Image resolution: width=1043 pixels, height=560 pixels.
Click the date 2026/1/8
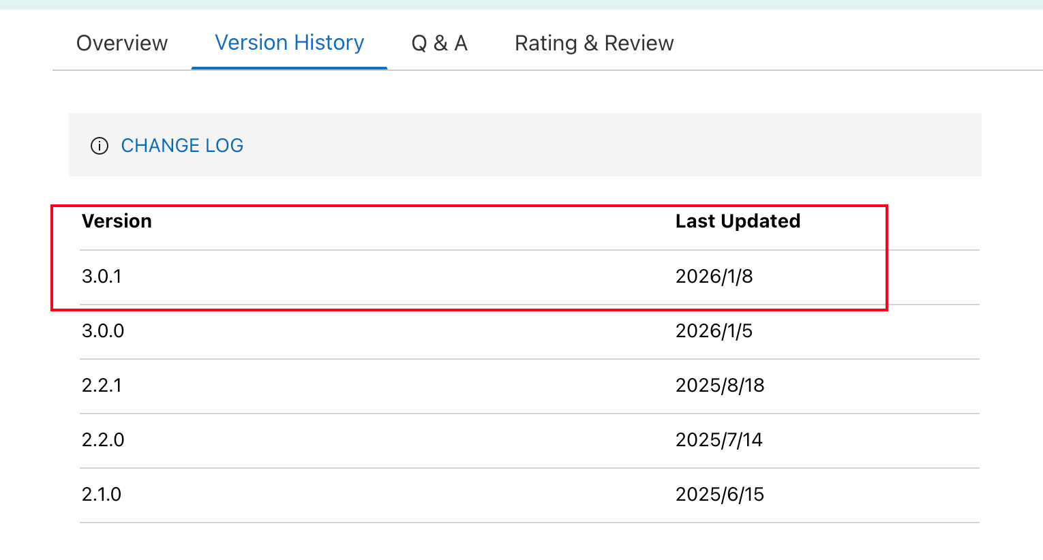tap(714, 276)
